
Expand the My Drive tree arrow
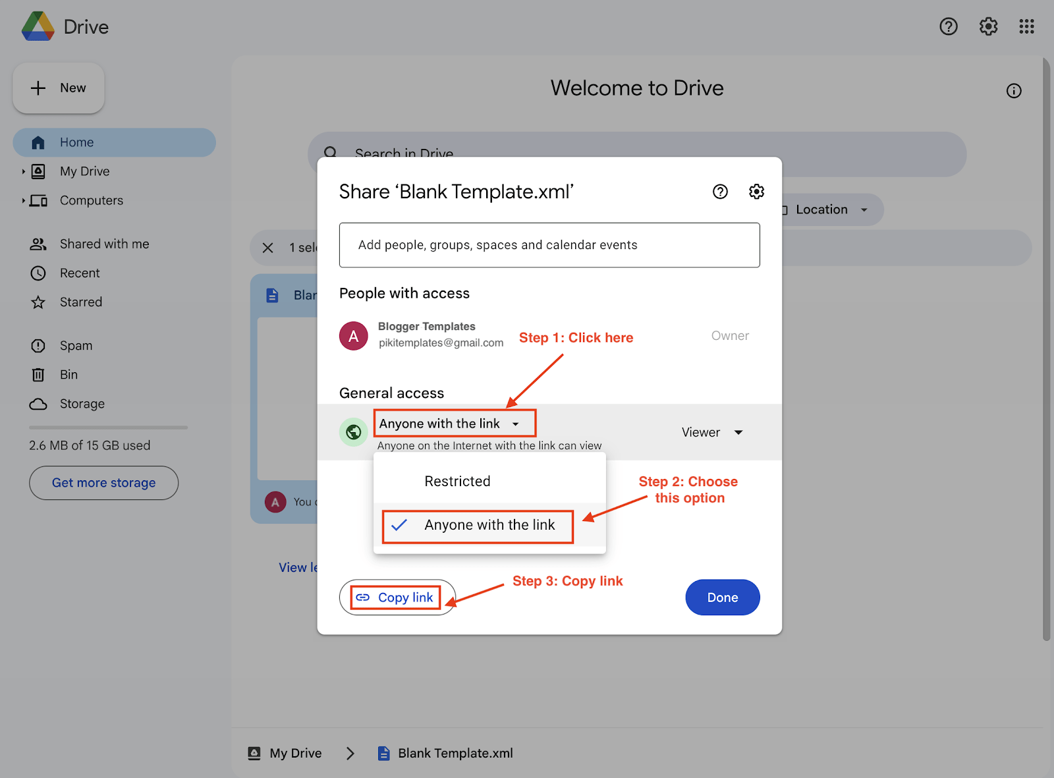(23, 171)
